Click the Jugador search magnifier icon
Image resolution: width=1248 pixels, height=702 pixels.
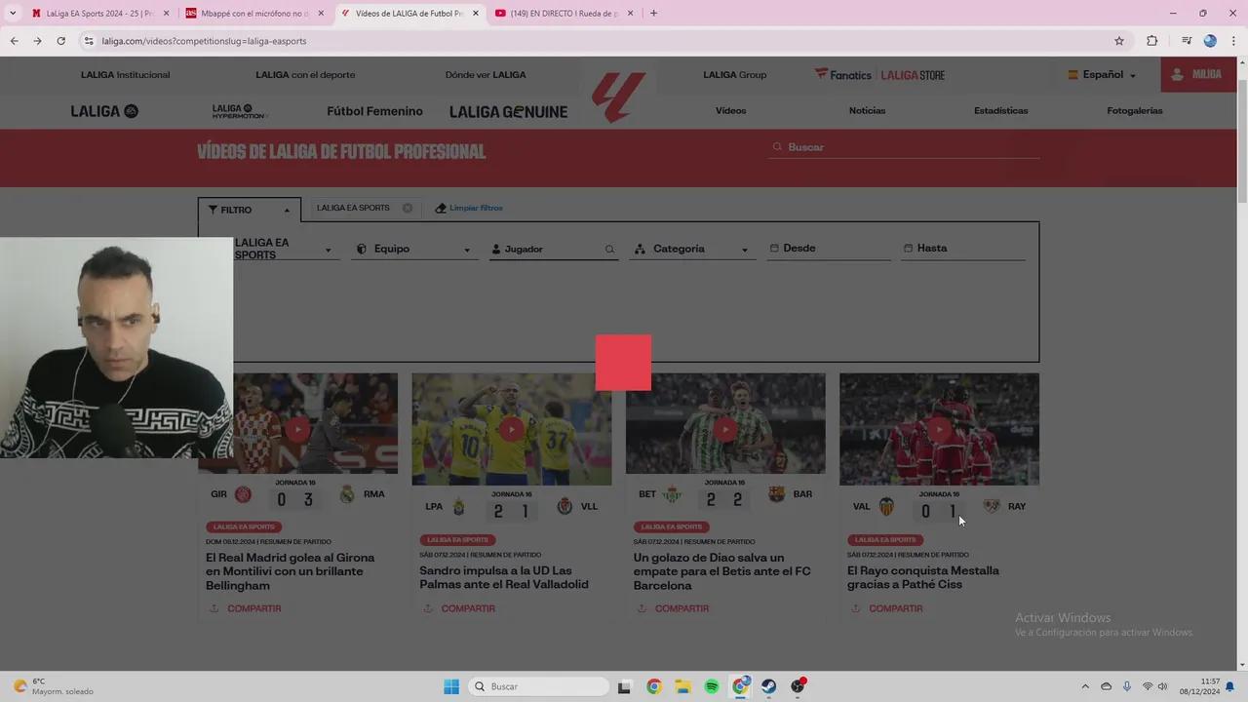[610, 250]
